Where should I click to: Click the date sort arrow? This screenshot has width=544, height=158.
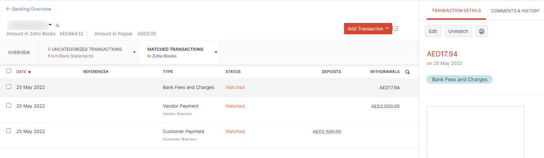click(x=29, y=72)
